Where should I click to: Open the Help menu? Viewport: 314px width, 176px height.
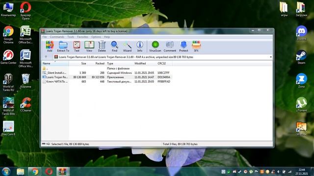tap(107, 37)
